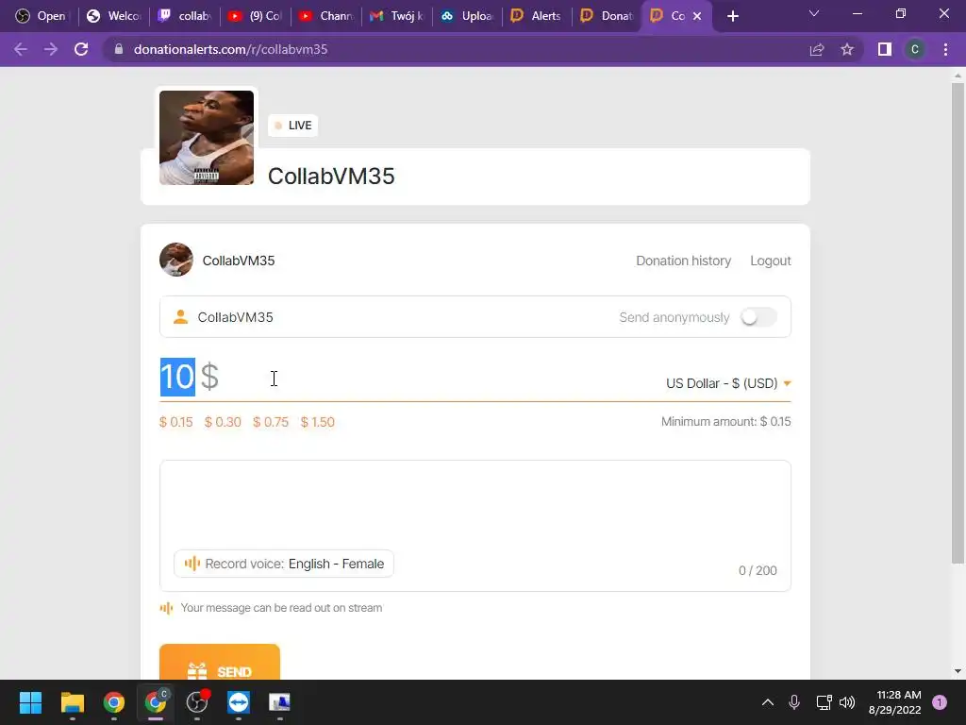This screenshot has height=725, width=966.
Task: Open the Chrome profile avatar C
Action: click(x=915, y=49)
